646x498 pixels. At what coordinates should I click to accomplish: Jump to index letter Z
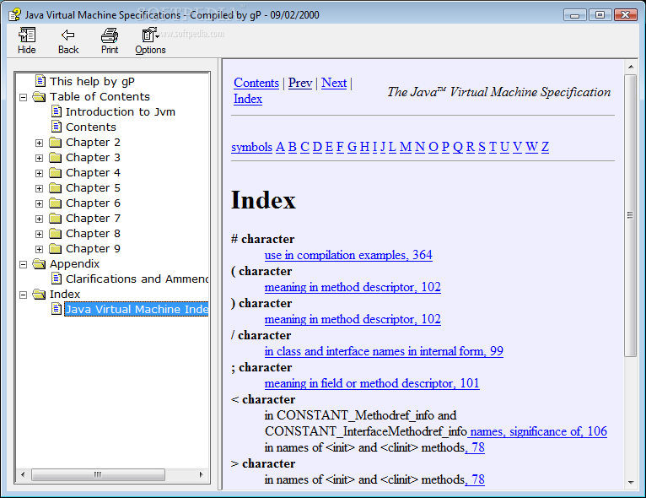click(x=545, y=147)
